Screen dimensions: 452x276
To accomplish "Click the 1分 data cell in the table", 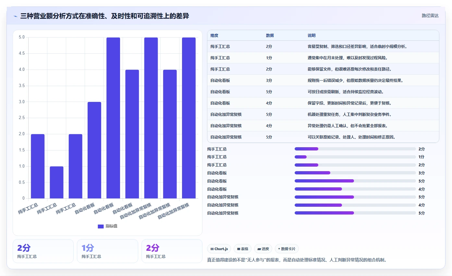I will [269, 58].
